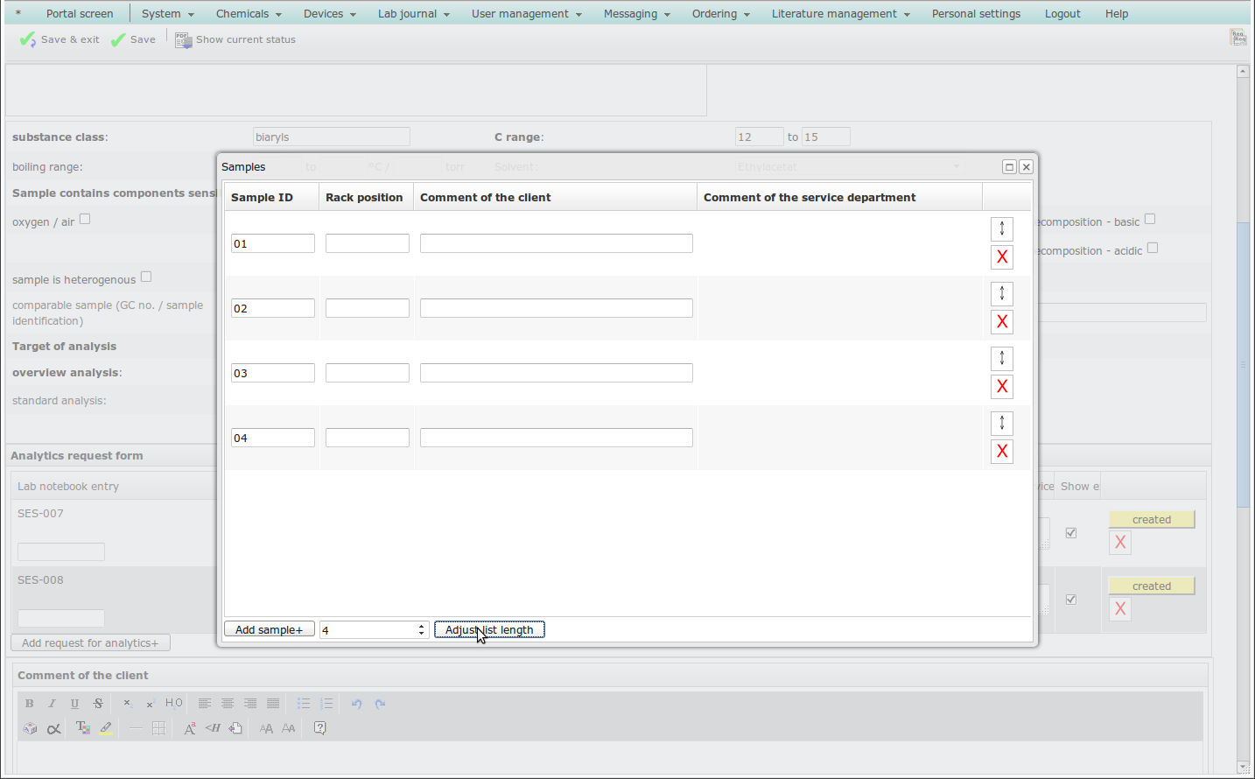Click Rack position field for sample 01
The height and width of the screenshot is (779, 1255).
pos(368,244)
